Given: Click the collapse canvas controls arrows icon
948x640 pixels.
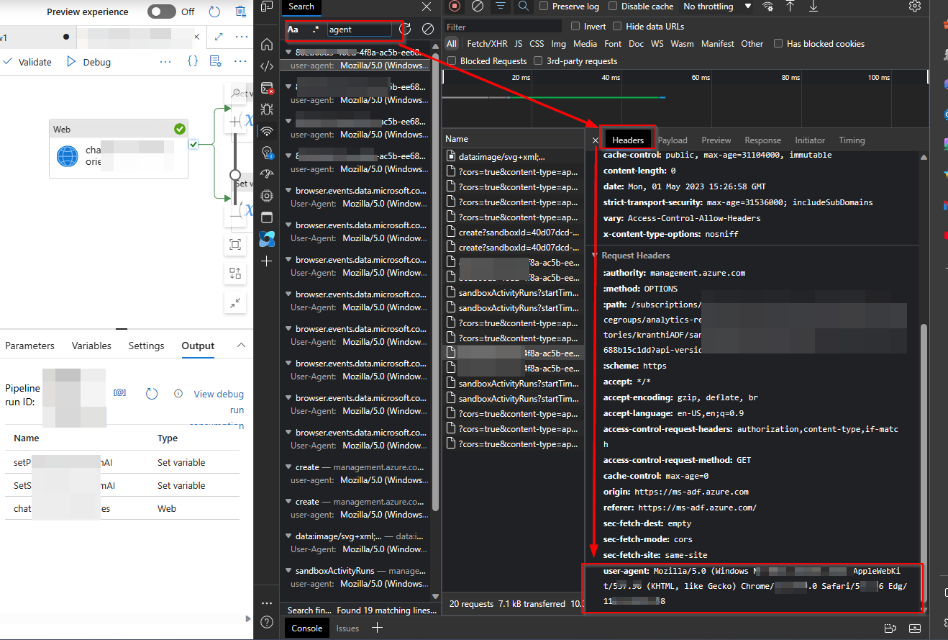Looking at the screenshot, I should tap(235, 303).
